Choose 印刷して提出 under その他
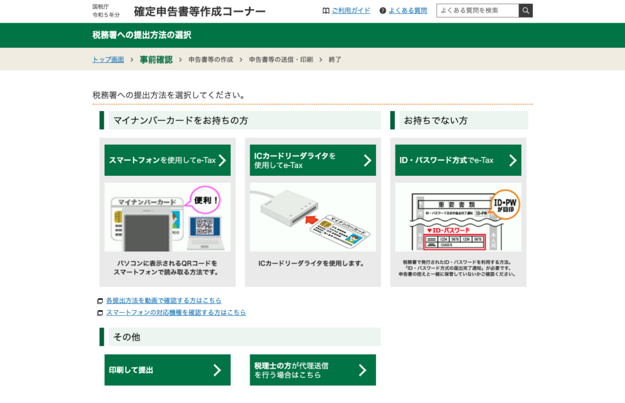625x403 pixels. 167,370
